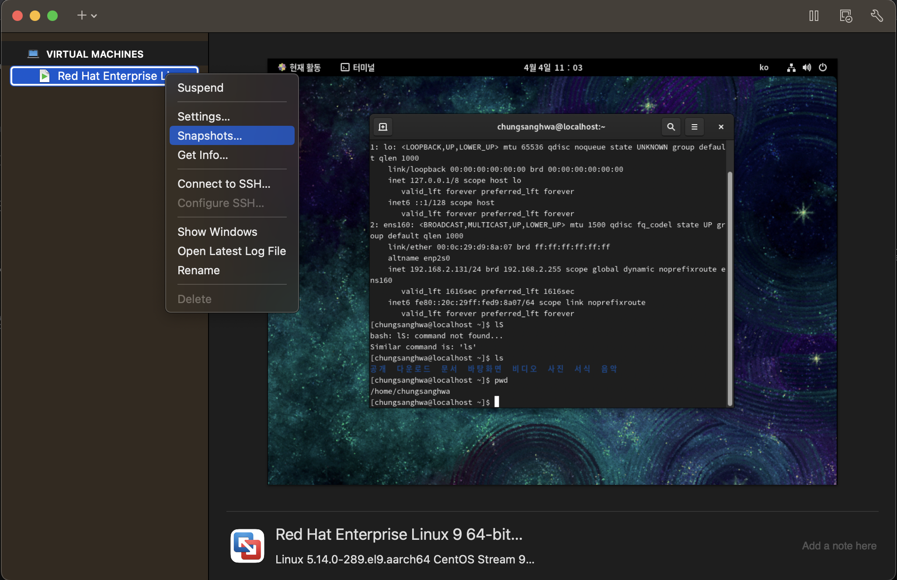The image size is (897, 580).
Task: Click the 다운로드 directory name in terminal
Action: pyautogui.click(x=414, y=369)
